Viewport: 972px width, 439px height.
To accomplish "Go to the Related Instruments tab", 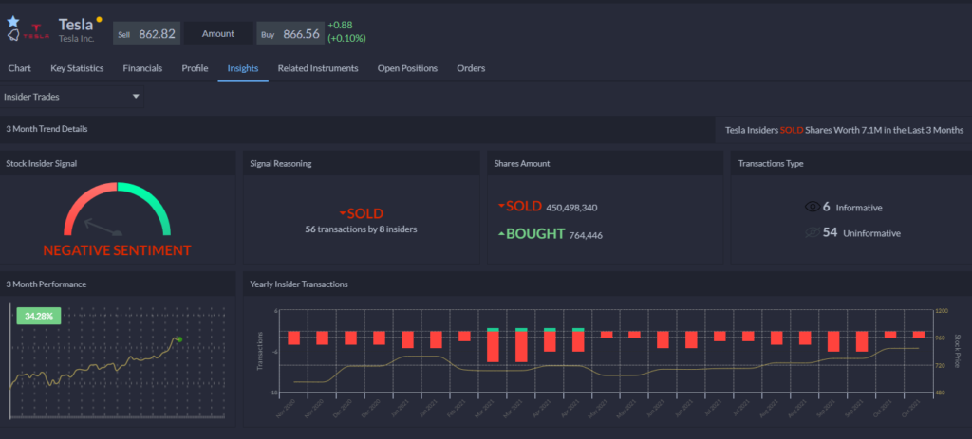I will click(x=317, y=68).
